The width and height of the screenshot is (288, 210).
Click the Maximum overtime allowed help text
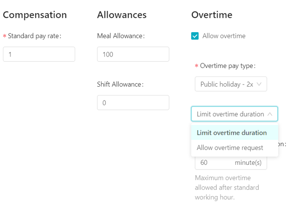point(227,188)
